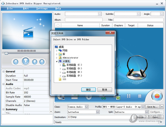Screen dimensions: 166x127
Task: Click the round red Start ripping button
Action: pos(157,96)
